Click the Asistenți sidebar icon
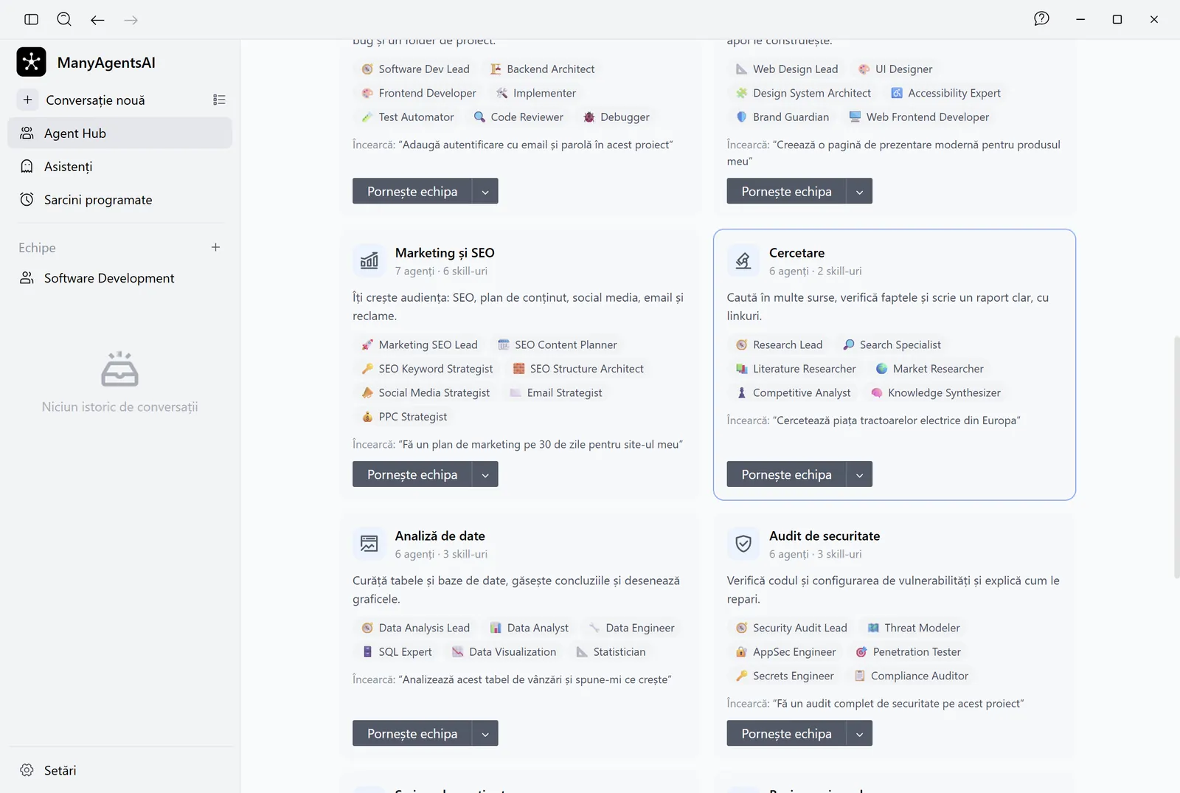This screenshot has height=793, width=1180. tap(27, 166)
